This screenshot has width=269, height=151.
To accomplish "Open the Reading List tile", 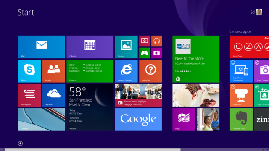I will point(29,95).
